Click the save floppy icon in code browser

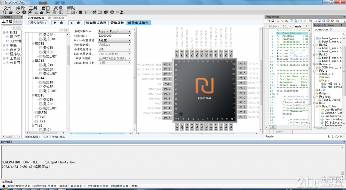(x=273, y=21)
